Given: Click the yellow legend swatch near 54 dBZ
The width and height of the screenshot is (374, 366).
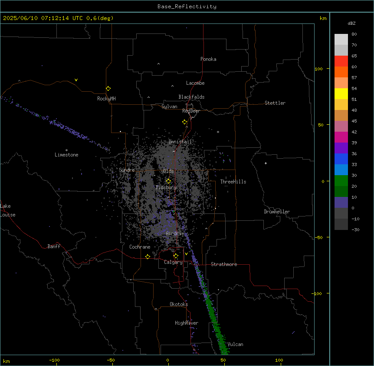Looking at the screenshot, I should (x=341, y=93).
